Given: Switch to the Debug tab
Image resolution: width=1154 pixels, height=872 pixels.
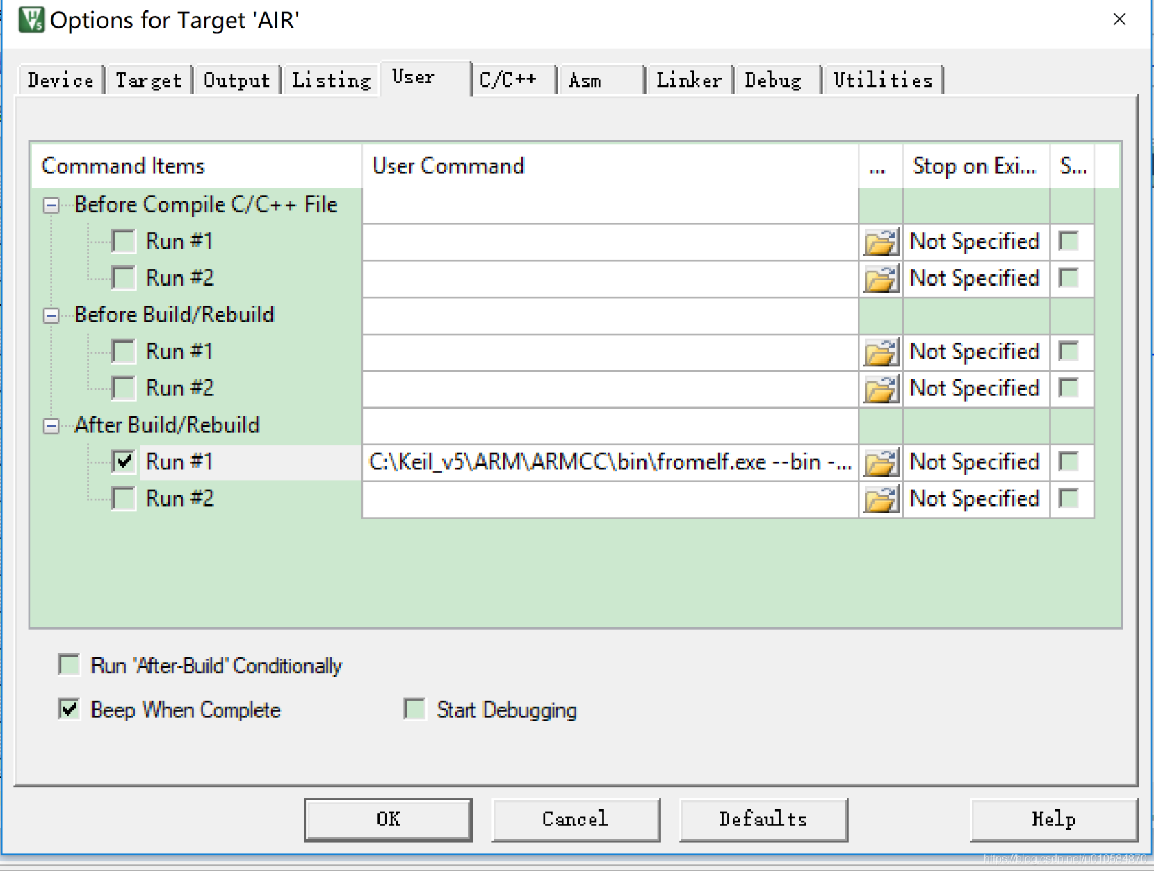Looking at the screenshot, I should (777, 81).
